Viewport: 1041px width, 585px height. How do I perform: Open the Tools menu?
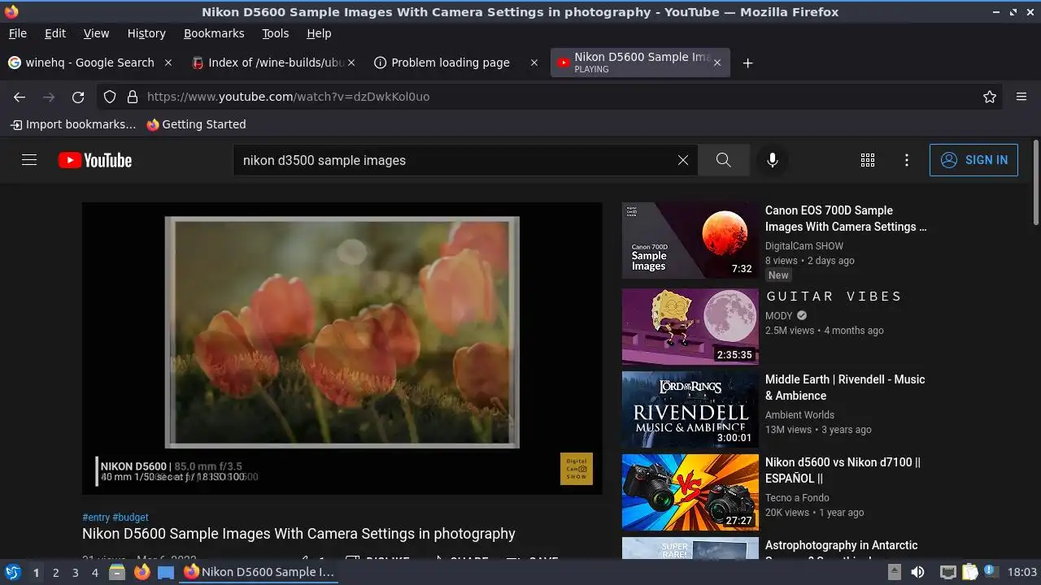click(x=275, y=33)
